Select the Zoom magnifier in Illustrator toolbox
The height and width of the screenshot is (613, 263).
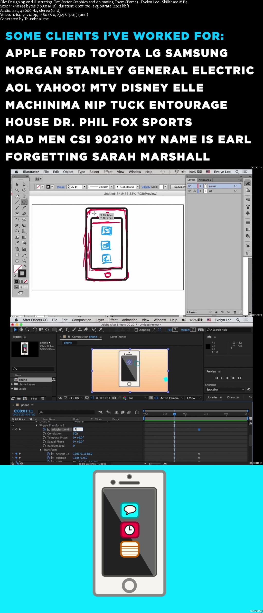point(24,261)
